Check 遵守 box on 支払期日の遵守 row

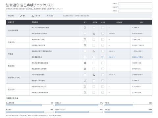[x=85, y=51]
